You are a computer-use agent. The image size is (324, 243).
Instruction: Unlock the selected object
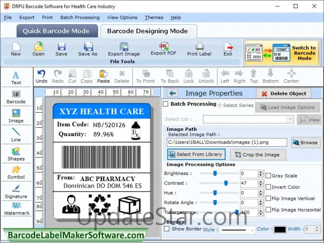coord(206,76)
